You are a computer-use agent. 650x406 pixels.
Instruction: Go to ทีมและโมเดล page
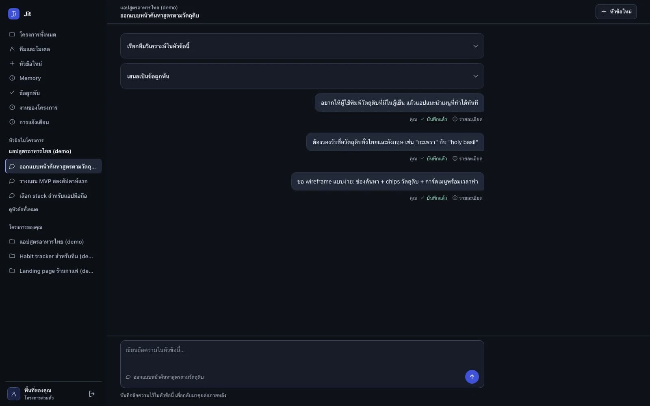click(53, 49)
